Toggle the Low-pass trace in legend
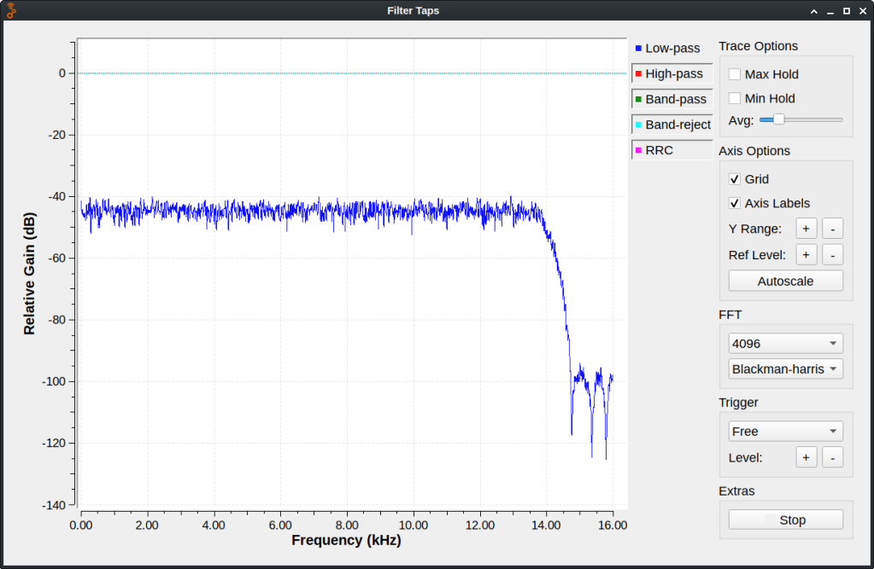 click(672, 49)
